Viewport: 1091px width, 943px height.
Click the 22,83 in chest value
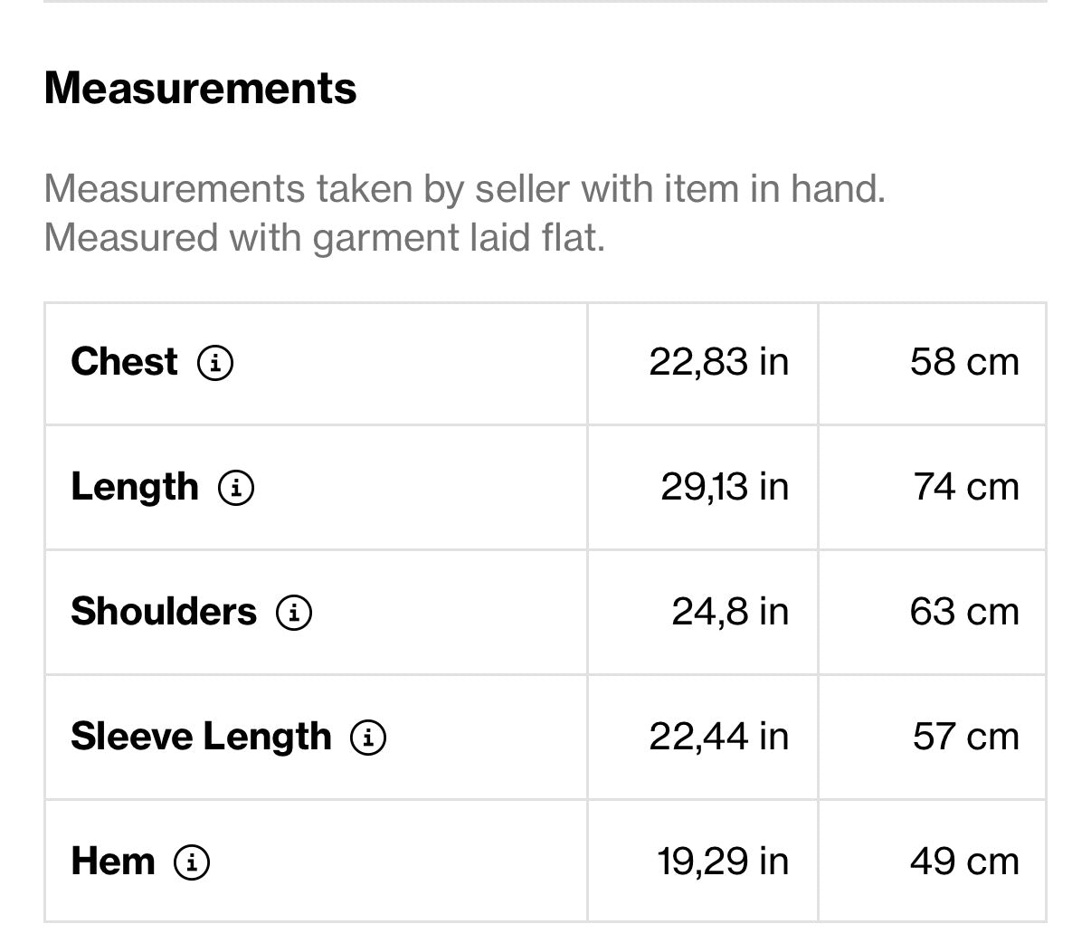coord(718,362)
